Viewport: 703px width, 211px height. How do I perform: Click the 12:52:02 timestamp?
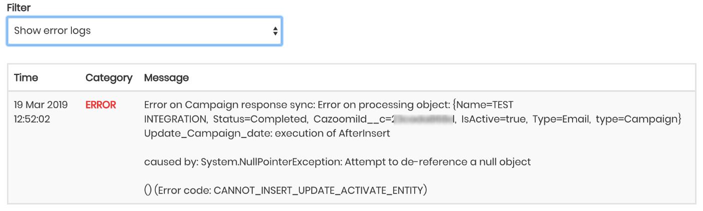[32, 119]
